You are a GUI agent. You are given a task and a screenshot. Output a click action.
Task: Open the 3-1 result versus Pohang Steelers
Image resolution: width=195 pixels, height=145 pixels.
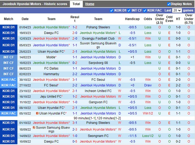[75, 123]
